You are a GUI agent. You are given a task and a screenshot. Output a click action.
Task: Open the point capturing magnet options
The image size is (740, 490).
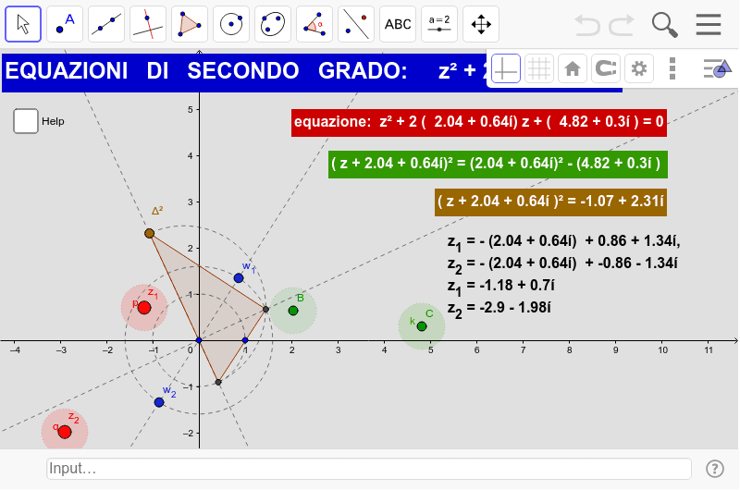tap(606, 68)
